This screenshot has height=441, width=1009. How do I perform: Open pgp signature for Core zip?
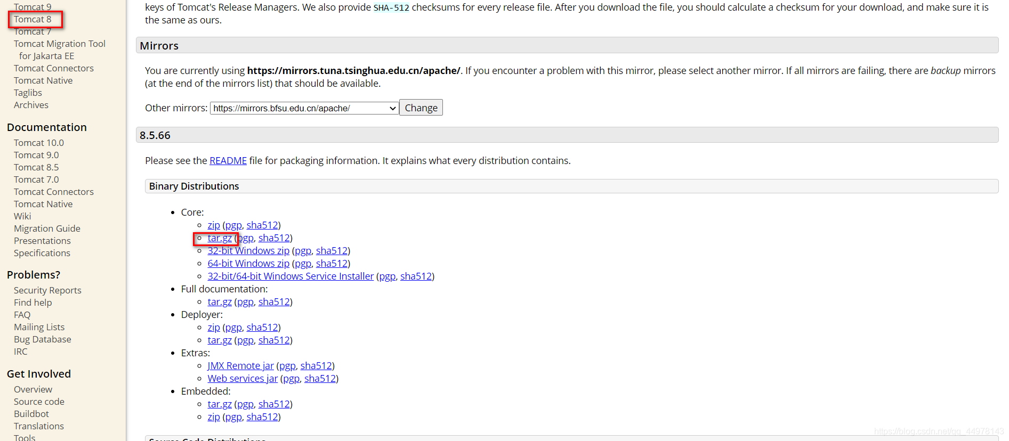click(x=233, y=225)
